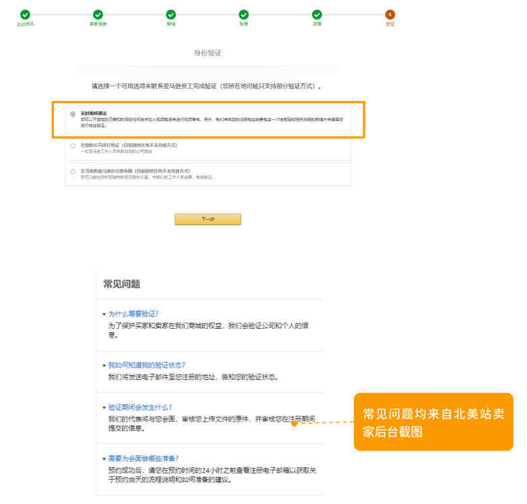Image resolution: width=527 pixels, height=504 pixels.
Task: Click the yellow 下一步 button
Action: pos(208,219)
